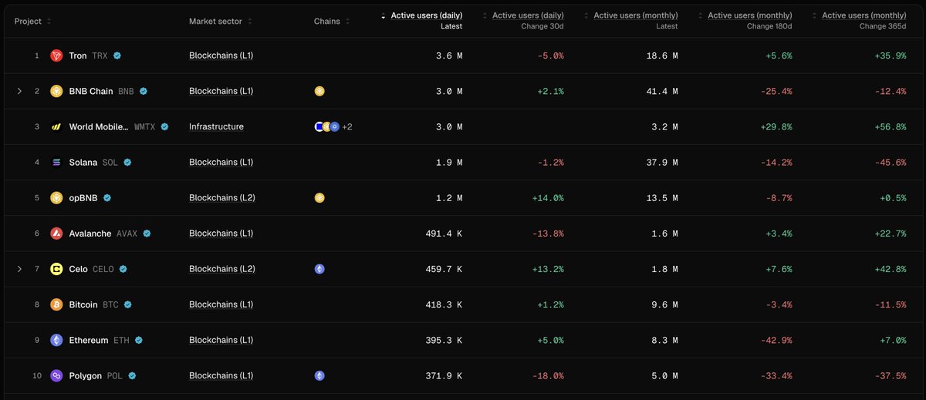Click the chain icon in the BNB Chain row
The width and height of the screenshot is (926, 400).
(319, 91)
